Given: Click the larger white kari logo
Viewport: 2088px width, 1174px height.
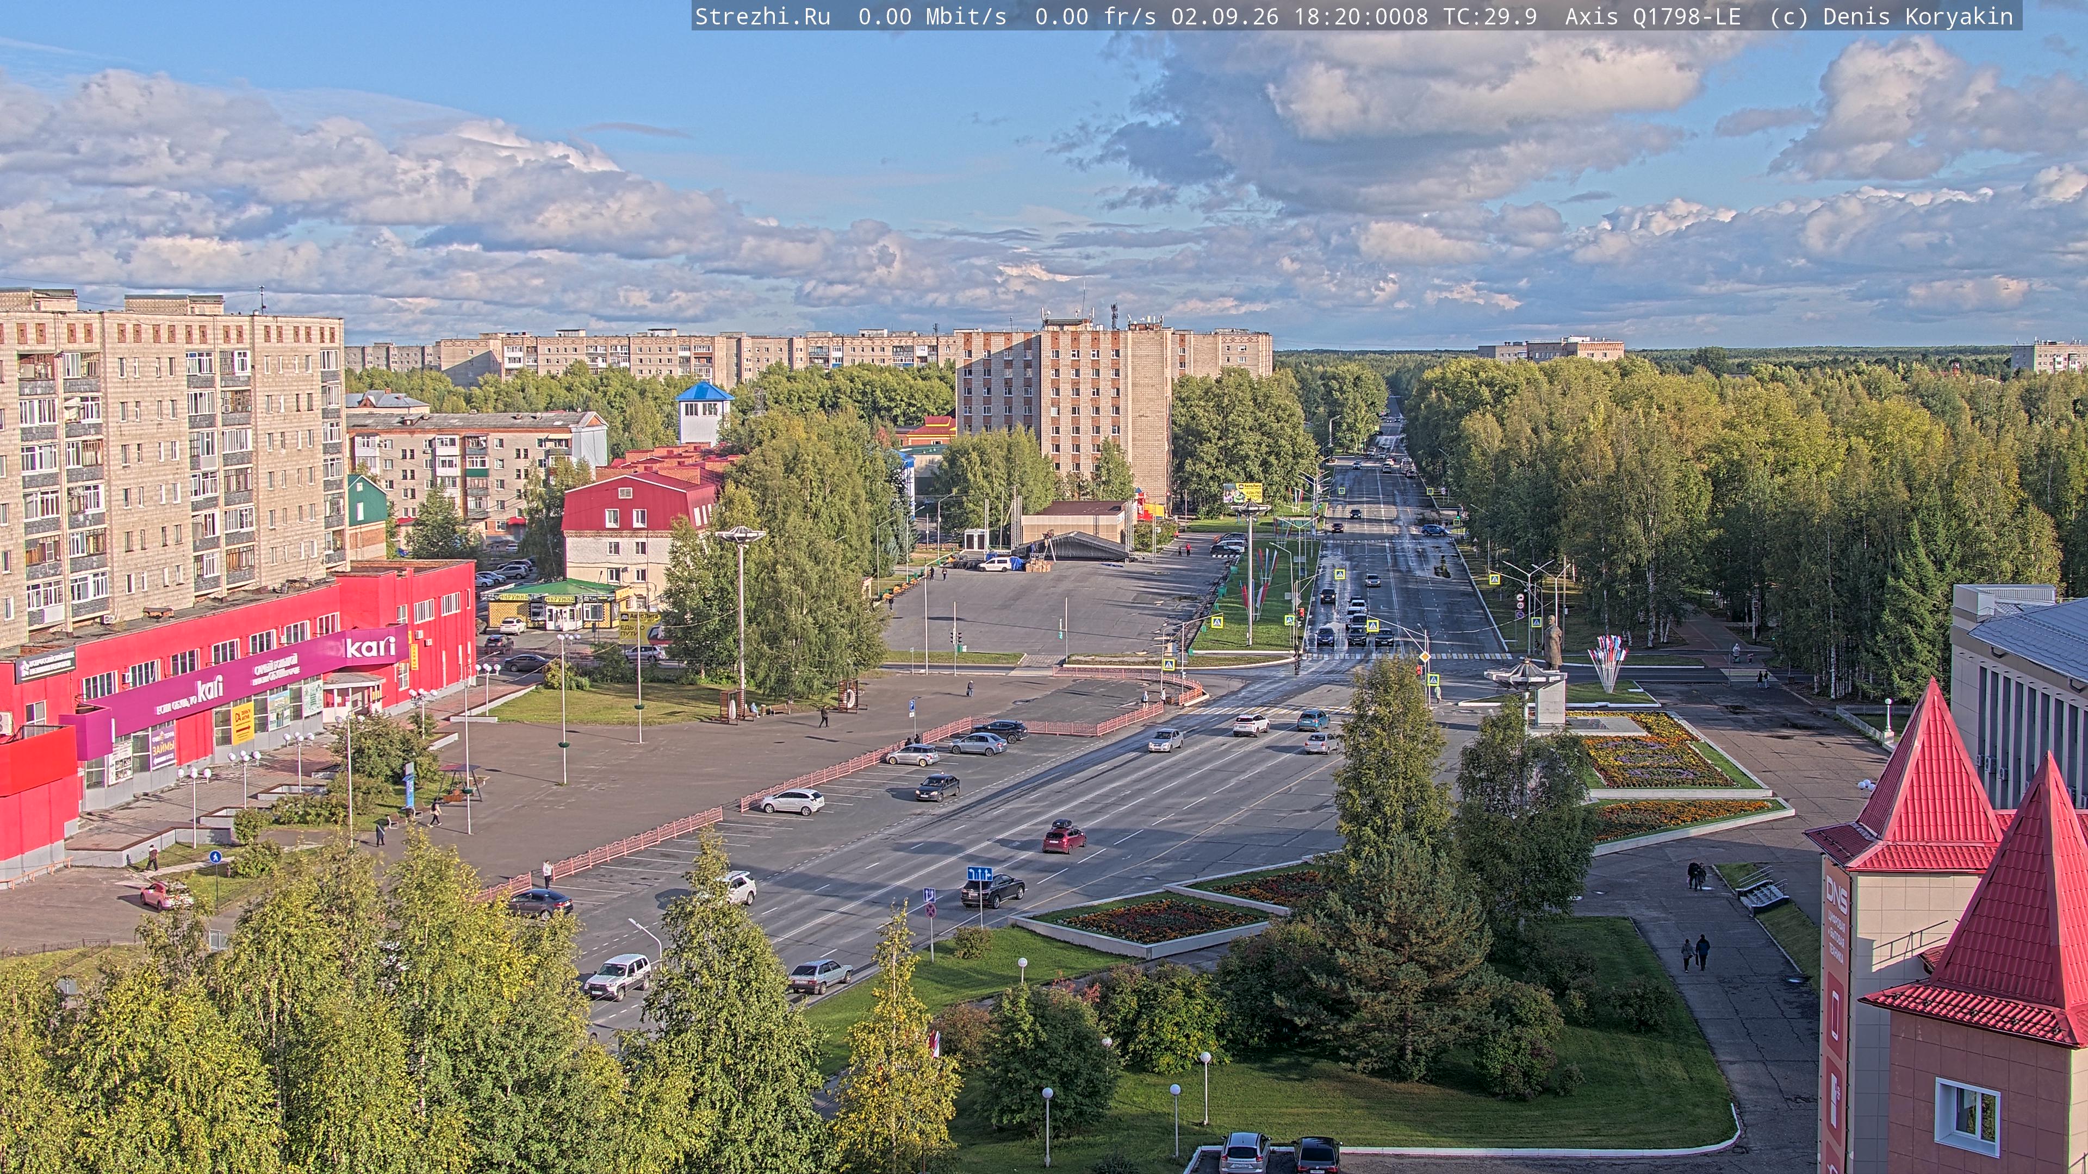Looking at the screenshot, I should pyautogui.click(x=370, y=647).
